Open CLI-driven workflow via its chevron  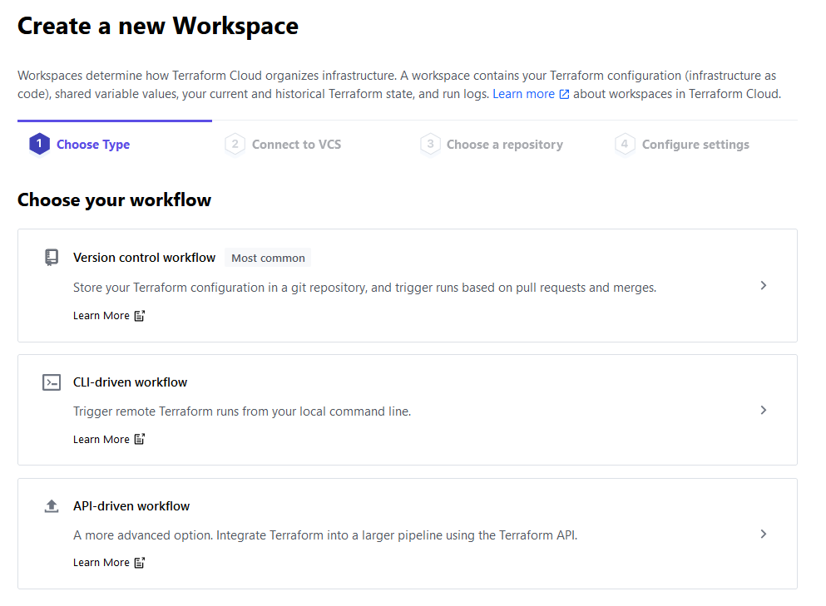click(x=764, y=410)
